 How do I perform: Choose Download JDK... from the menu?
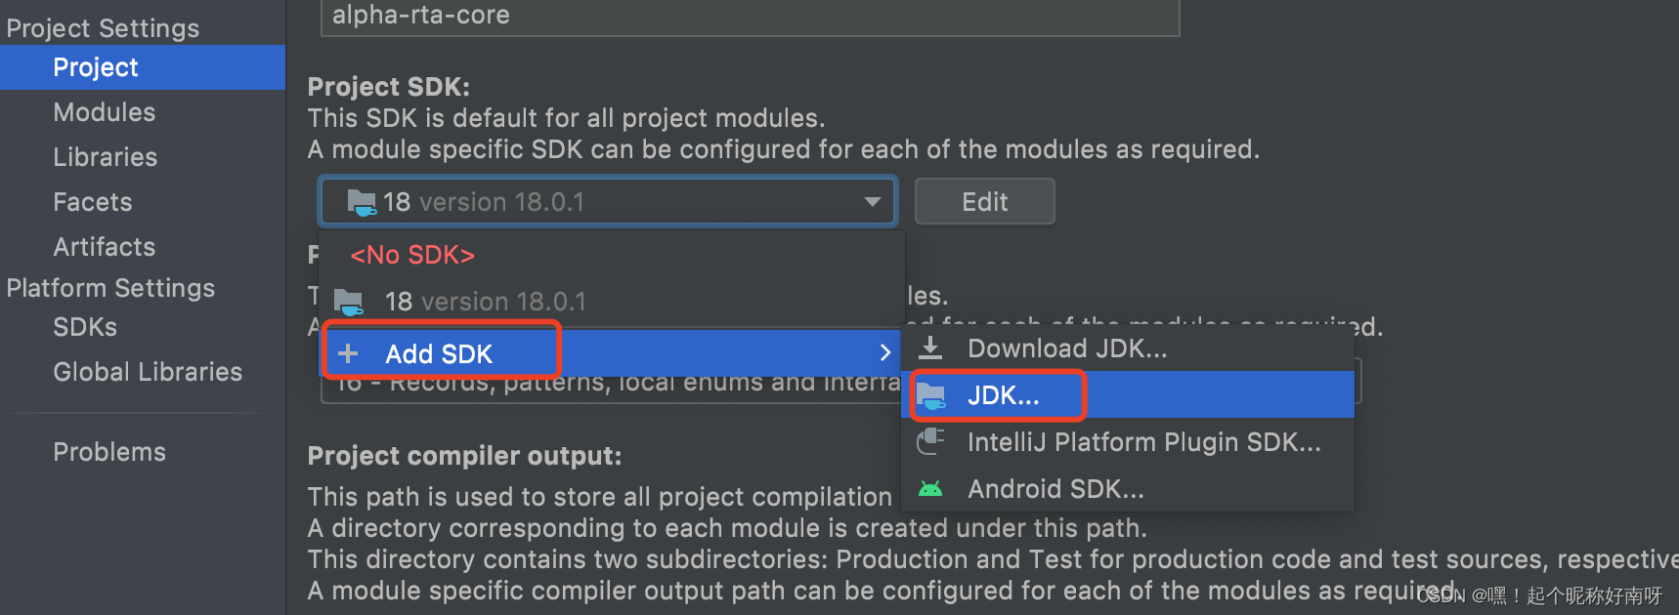click(1067, 348)
